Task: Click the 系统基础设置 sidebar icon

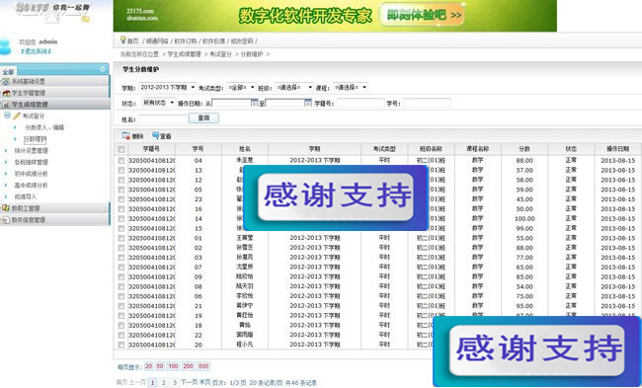Action: tap(6, 81)
